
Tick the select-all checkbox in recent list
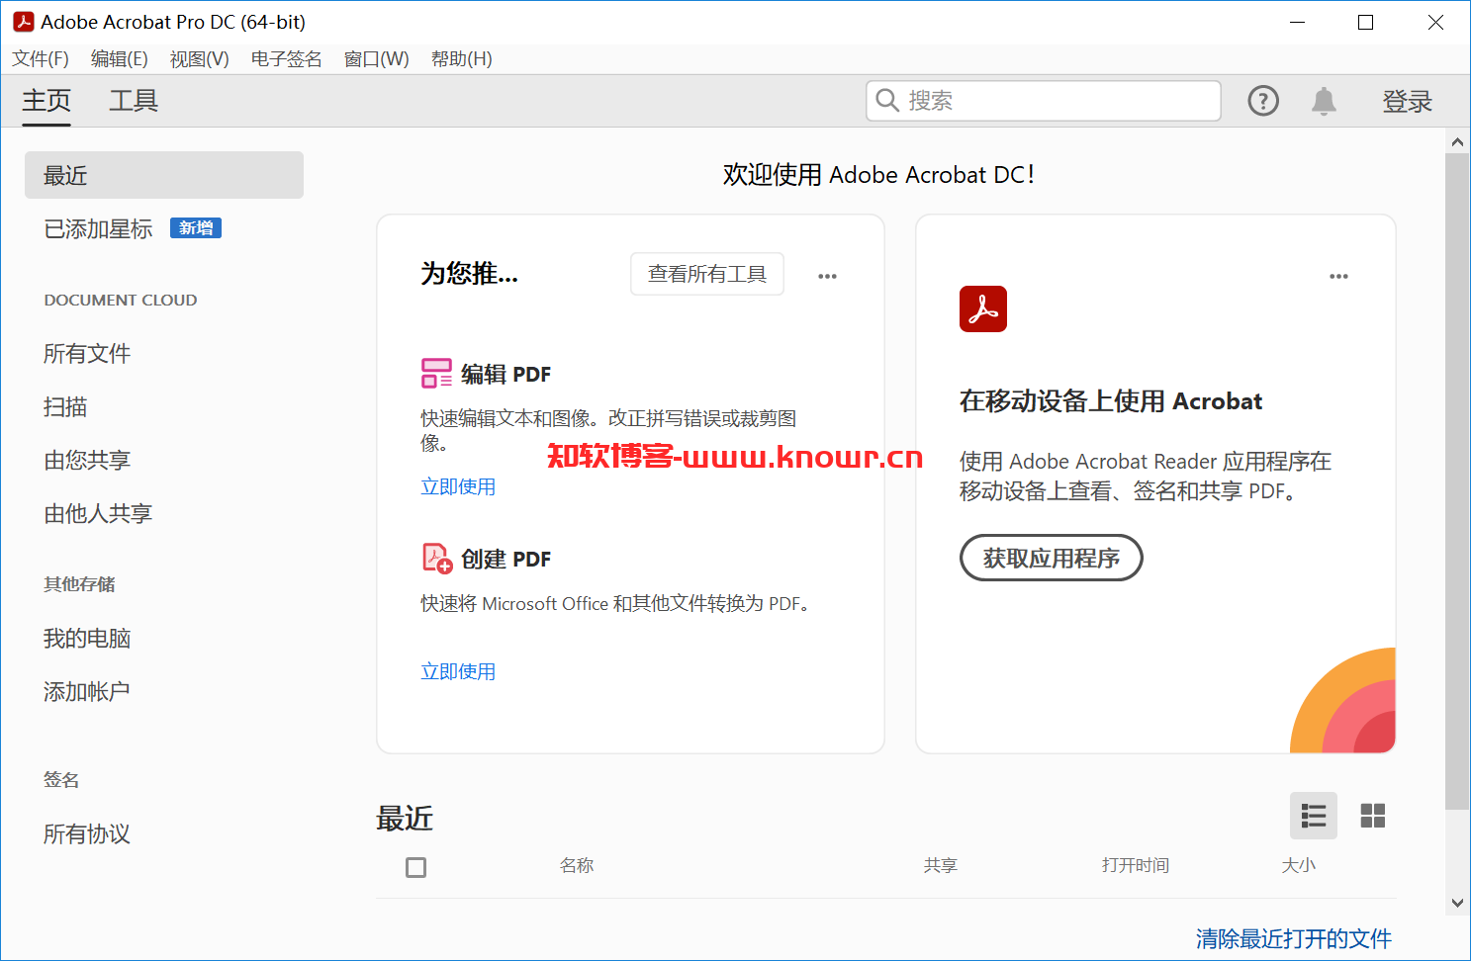[416, 867]
